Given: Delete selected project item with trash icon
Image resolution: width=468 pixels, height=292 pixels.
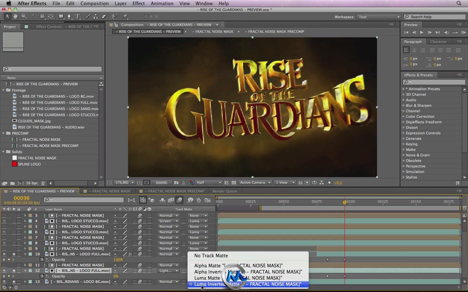Looking at the screenshot, I should (43, 183).
